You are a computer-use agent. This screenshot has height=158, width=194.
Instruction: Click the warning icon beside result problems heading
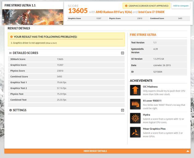[11, 37]
